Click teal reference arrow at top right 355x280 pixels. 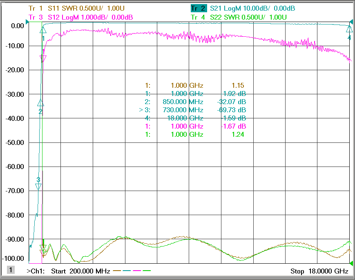(x=351, y=22)
